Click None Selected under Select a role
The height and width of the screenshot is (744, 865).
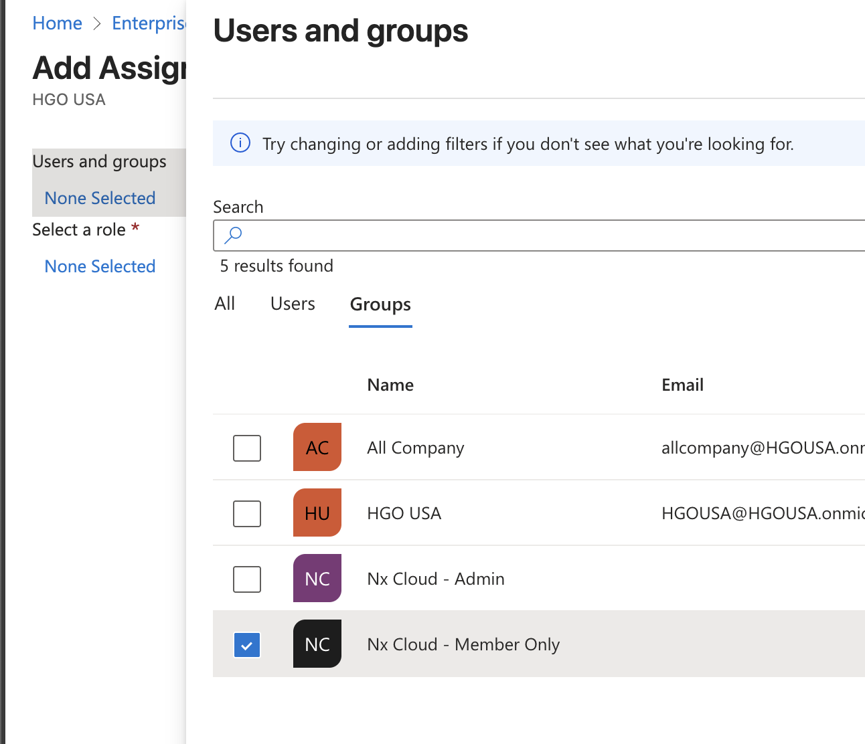(x=100, y=266)
